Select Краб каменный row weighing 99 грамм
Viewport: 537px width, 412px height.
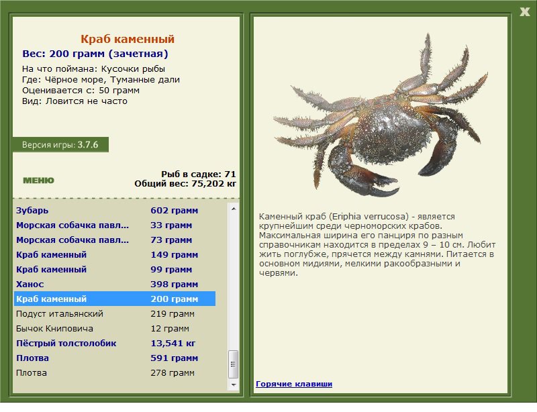tap(115, 269)
